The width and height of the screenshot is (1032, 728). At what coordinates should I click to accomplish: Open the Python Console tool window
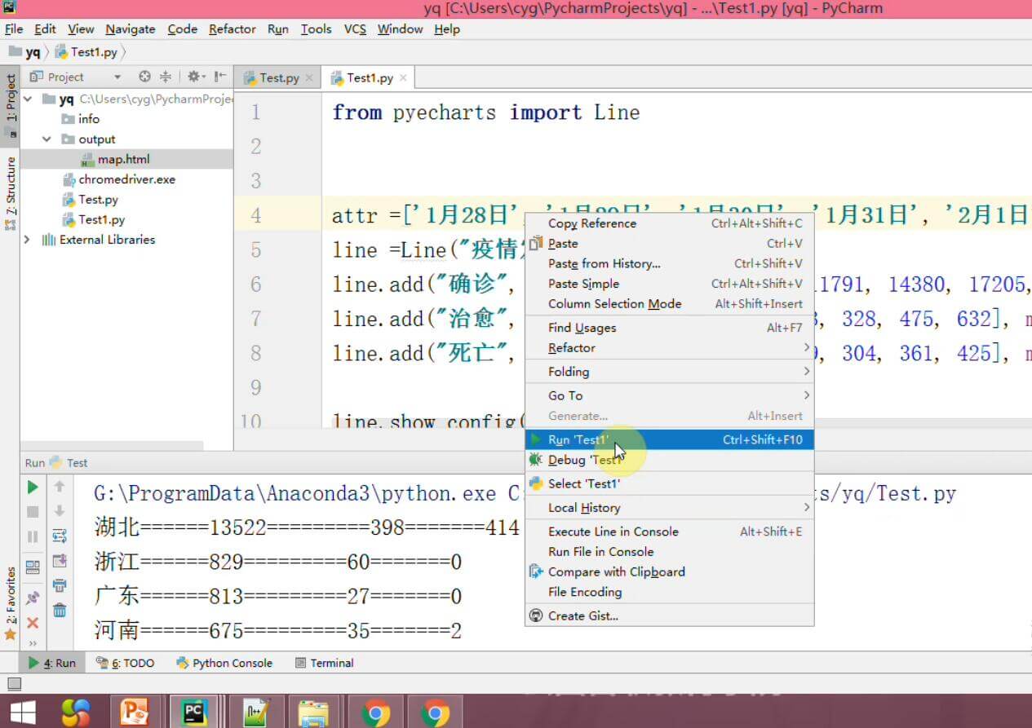click(x=224, y=663)
